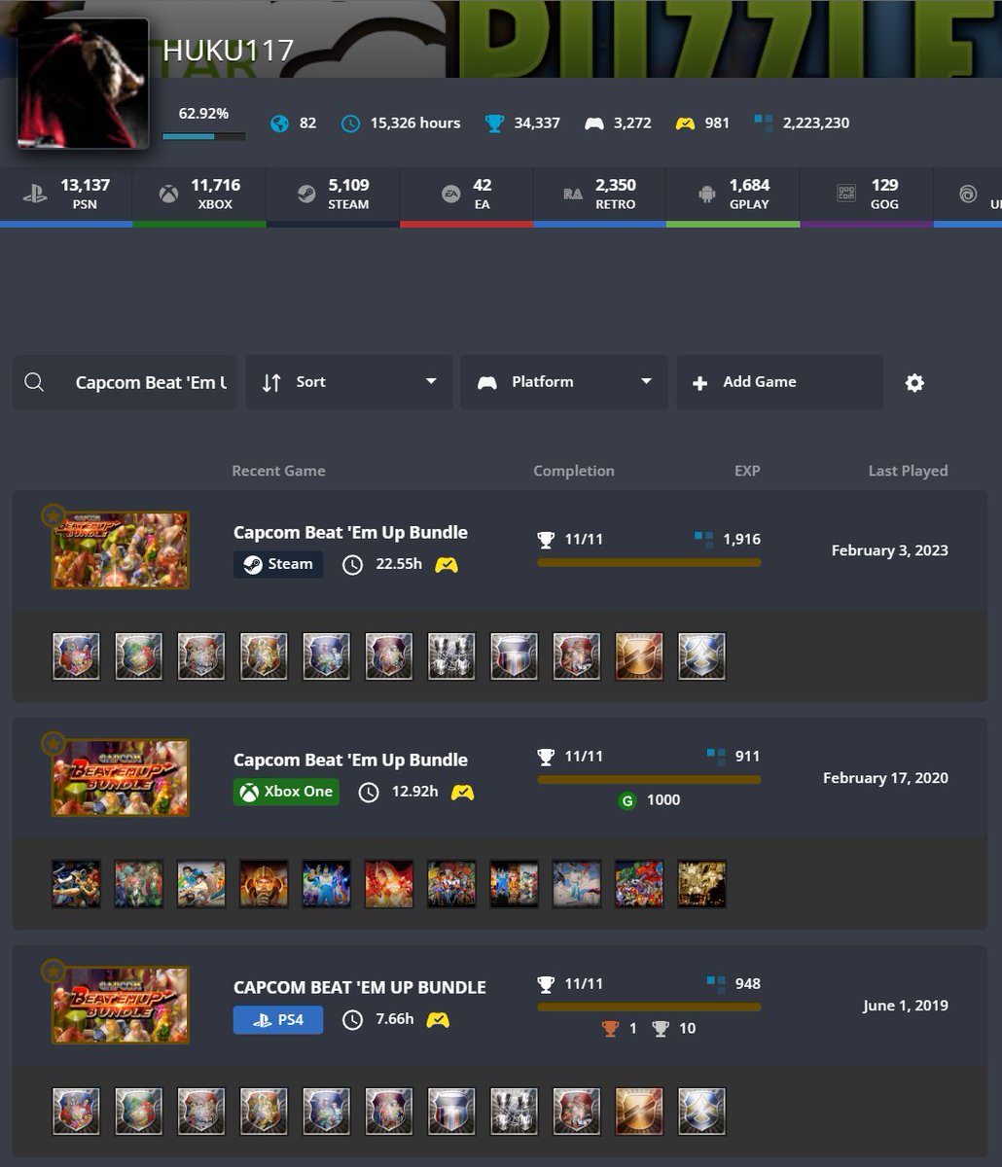Click the February 3, 2023 date

[x=889, y=550]
